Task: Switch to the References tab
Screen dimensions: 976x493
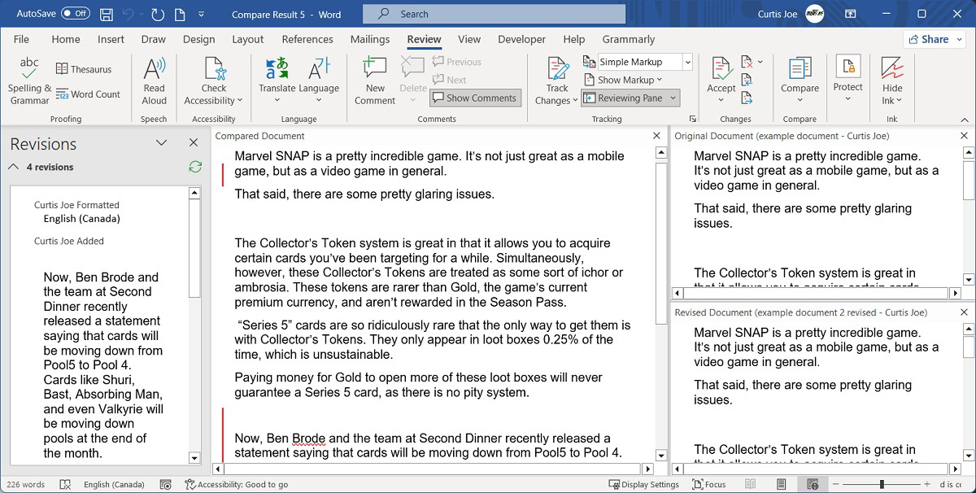Action: coord(307,39)
